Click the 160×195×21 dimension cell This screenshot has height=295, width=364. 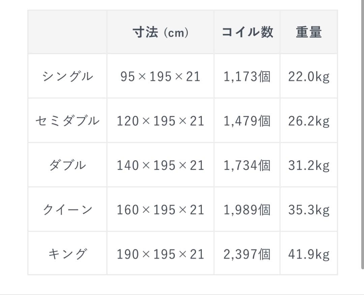tap(160, 210)
